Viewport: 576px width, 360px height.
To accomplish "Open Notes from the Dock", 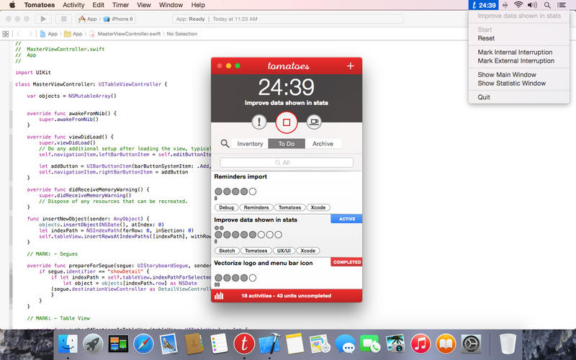I will pyautogui.click(x=294, y=344).
